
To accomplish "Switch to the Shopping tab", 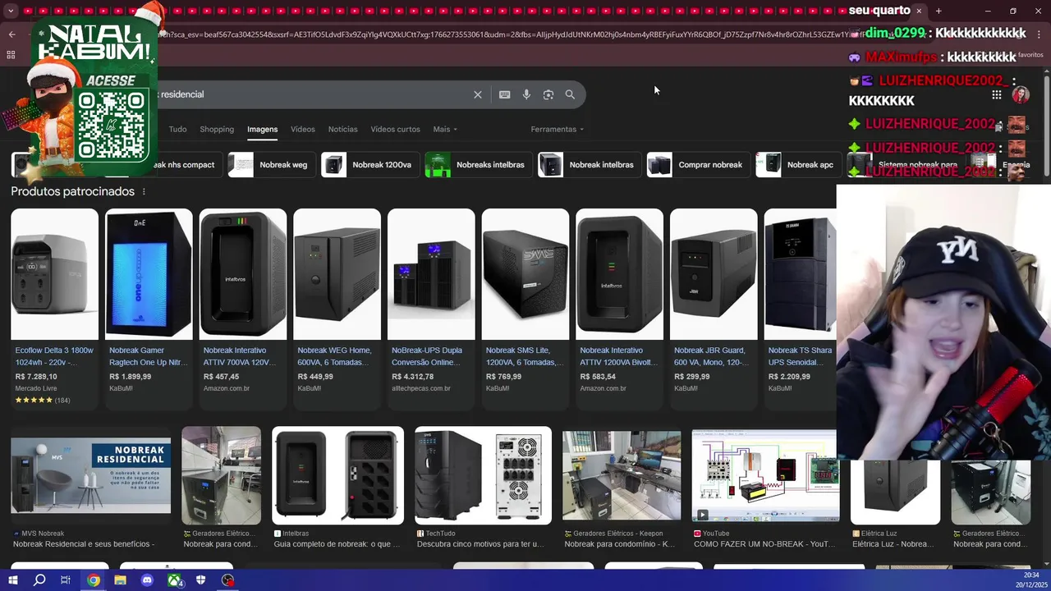I will 217,129.
